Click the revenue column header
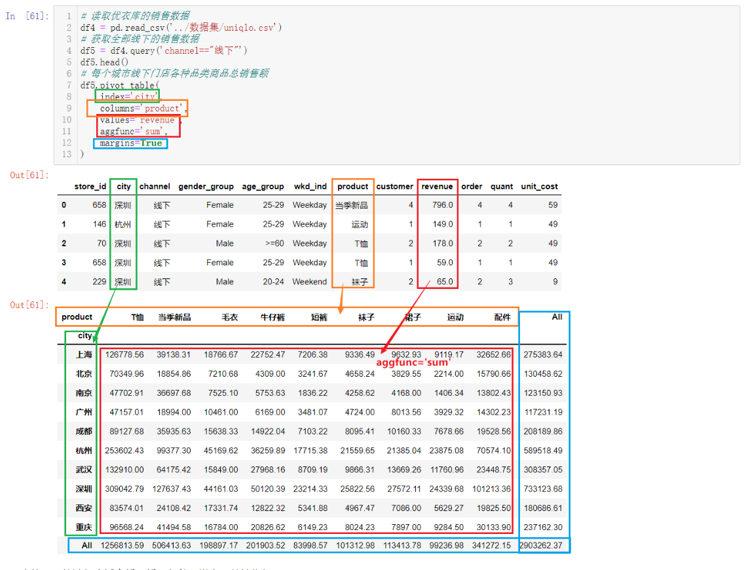This screenshot has width=748, height=570. coord(437,187)
